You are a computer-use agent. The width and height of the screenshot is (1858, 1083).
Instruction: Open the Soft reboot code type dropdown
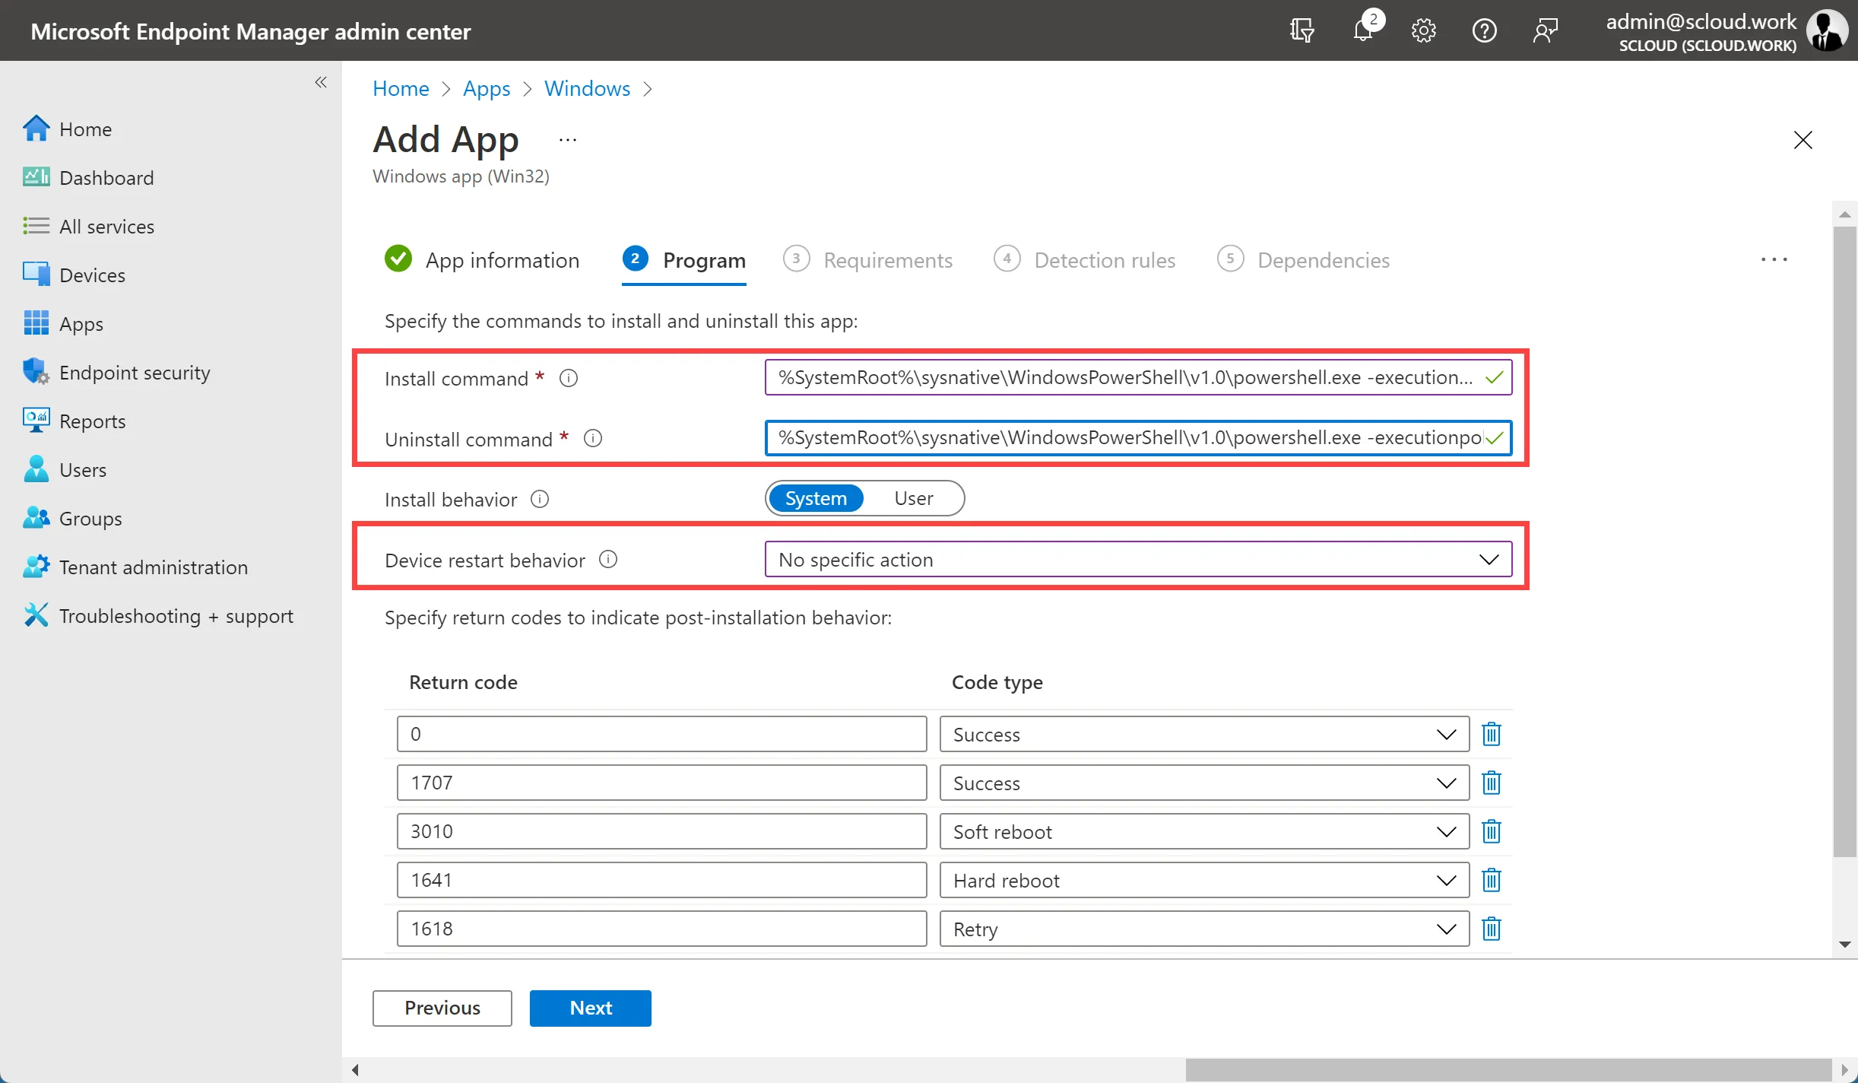tap(1204, 831)
